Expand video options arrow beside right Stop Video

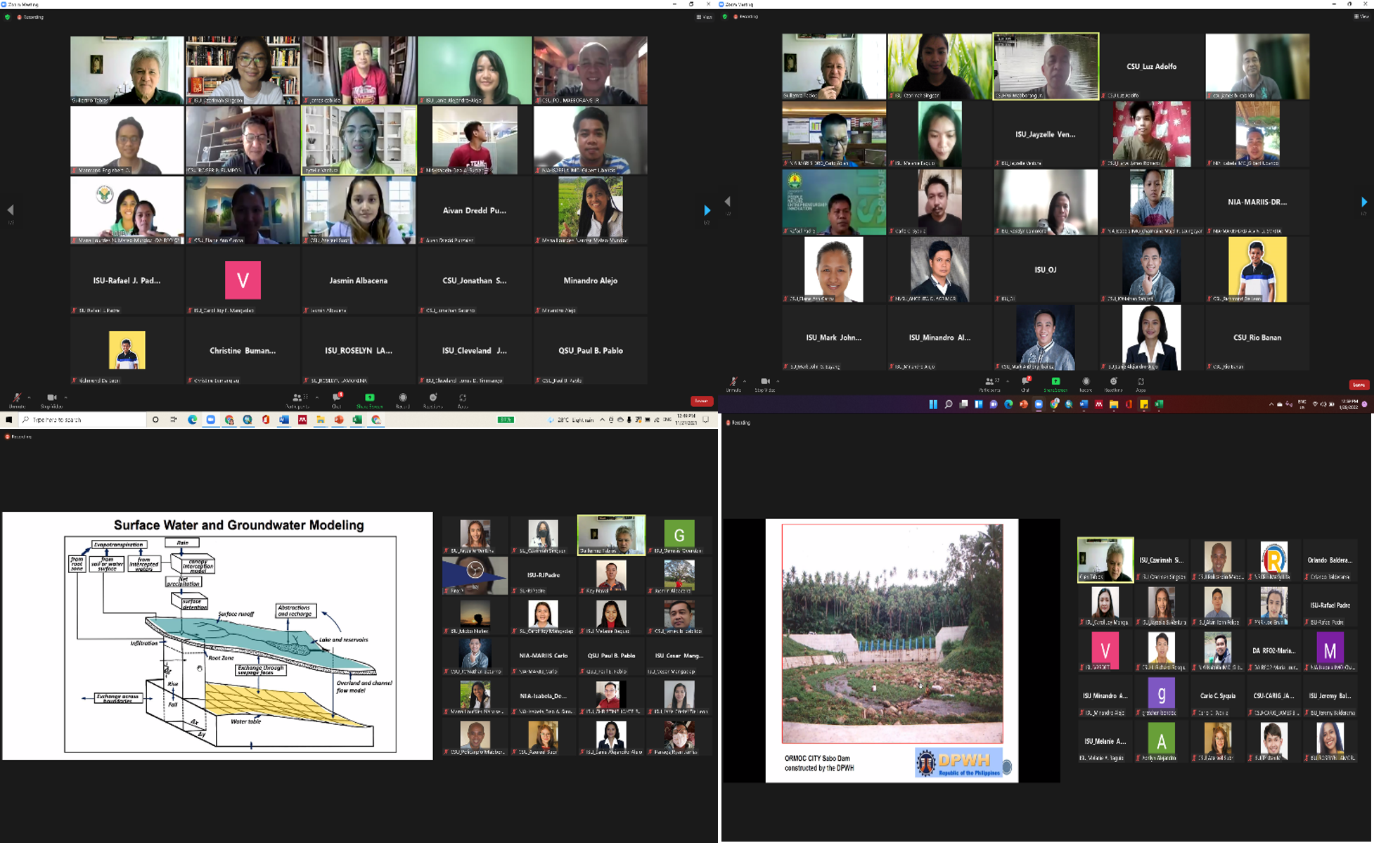tap(778, 381)
